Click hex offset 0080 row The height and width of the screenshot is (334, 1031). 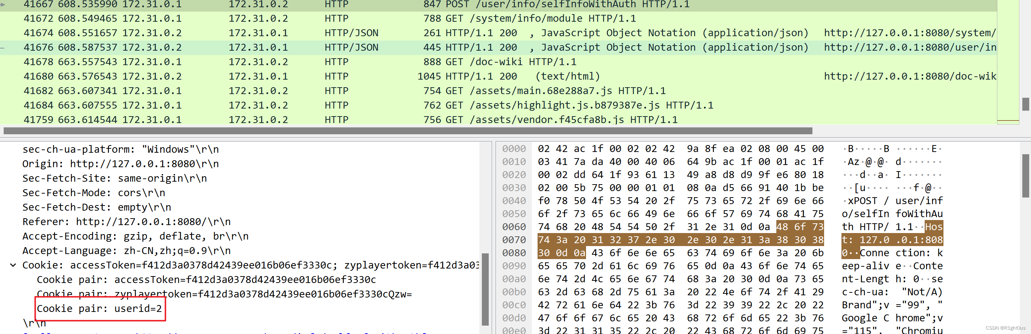514,253
